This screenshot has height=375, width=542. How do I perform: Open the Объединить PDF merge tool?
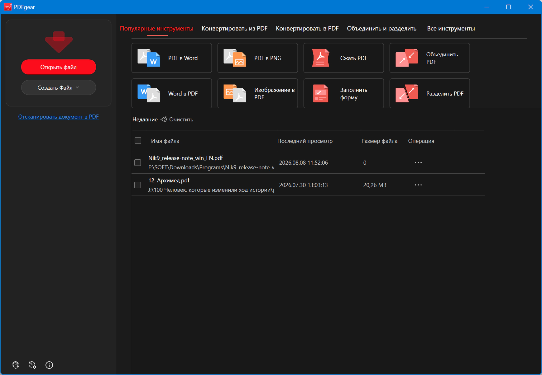[430, 58]
